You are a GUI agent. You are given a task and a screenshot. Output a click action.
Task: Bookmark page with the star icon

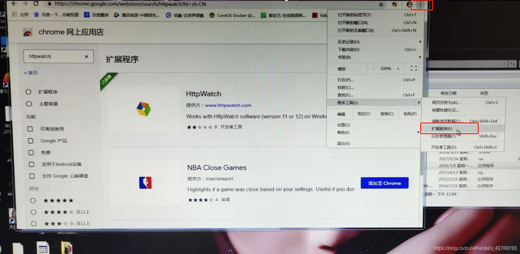(x=381, y=5)
